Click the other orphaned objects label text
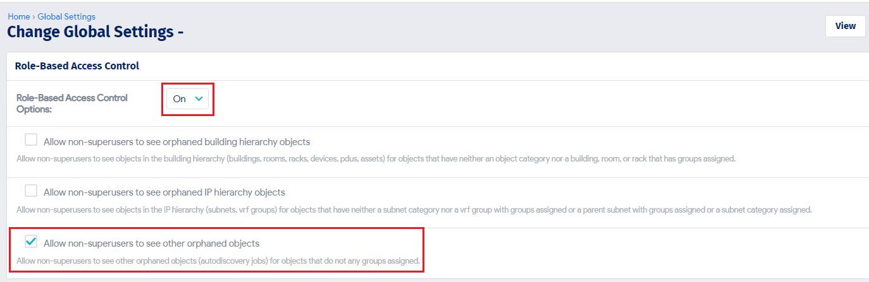 click(151, 243)
